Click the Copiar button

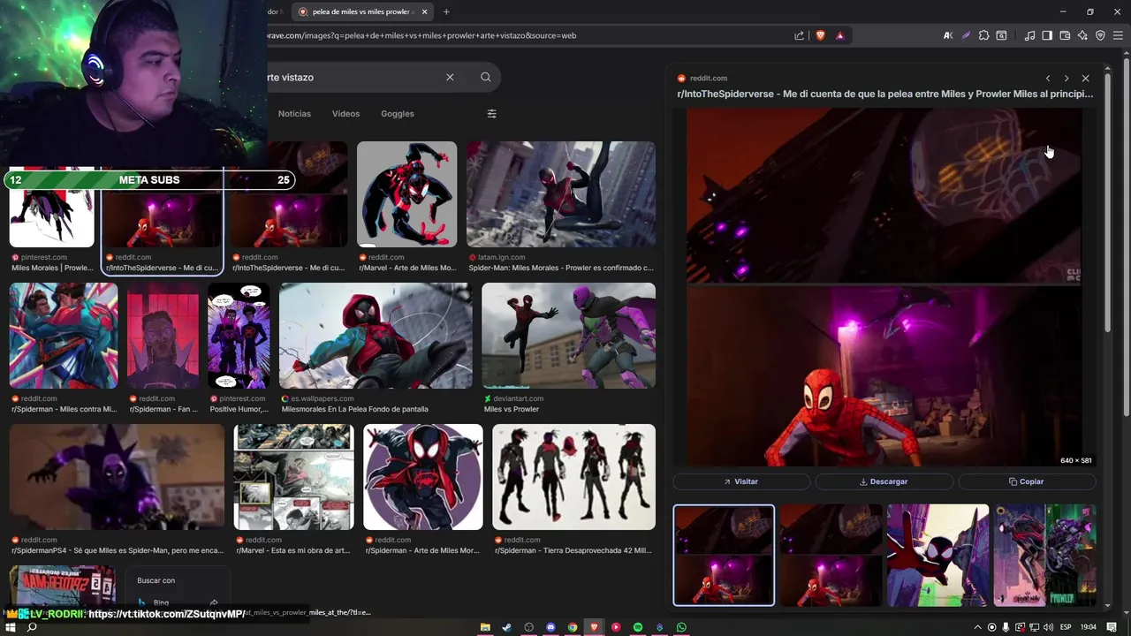(x=1027, y=481)
